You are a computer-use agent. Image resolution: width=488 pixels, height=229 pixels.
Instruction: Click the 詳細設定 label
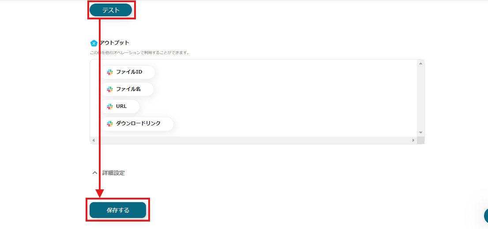[x=113, y=173]
